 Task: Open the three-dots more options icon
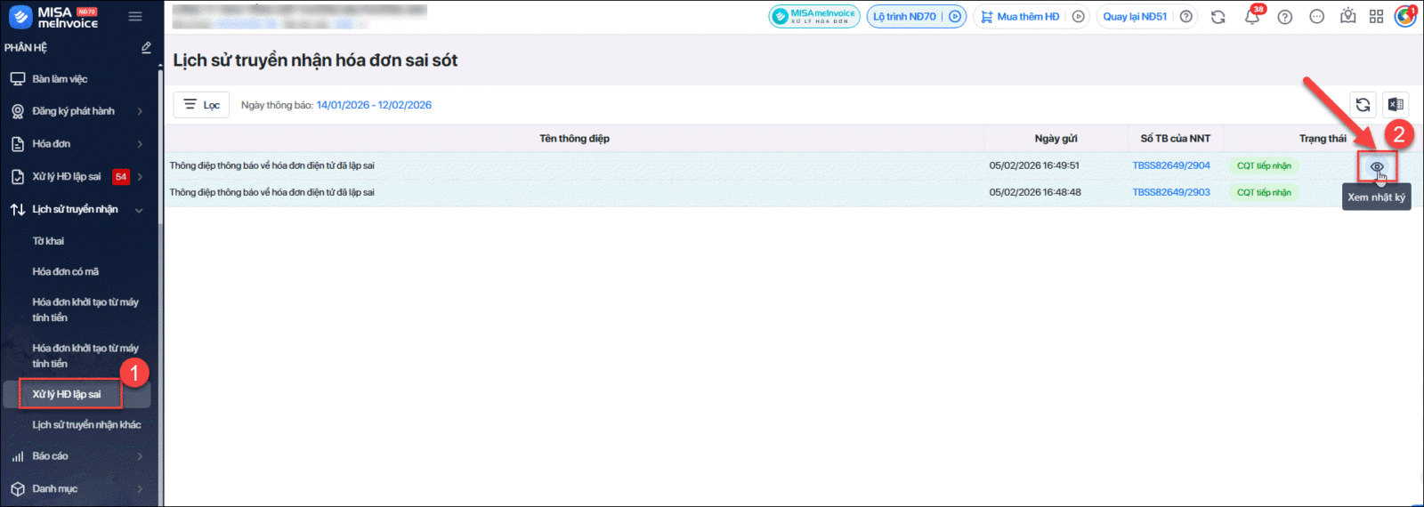[x=1317, y=17]
